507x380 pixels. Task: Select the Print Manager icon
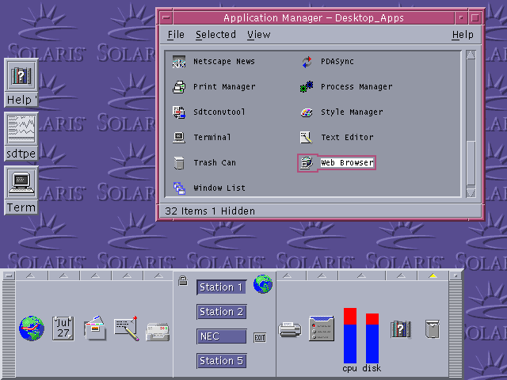(179, 86)
